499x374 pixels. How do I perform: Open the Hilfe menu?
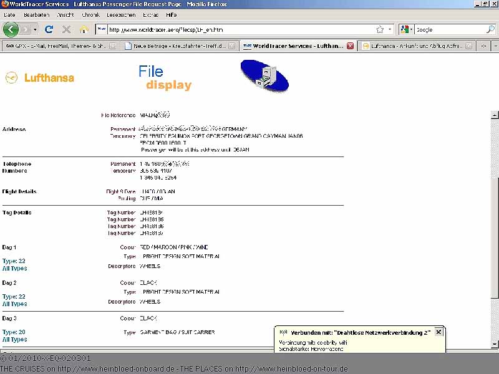tap(171, 14)
